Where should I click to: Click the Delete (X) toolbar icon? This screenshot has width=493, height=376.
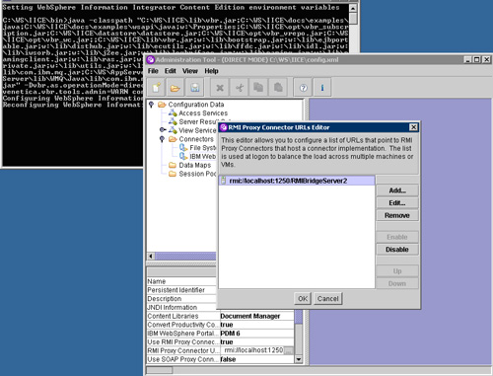(x=220, y=88)
